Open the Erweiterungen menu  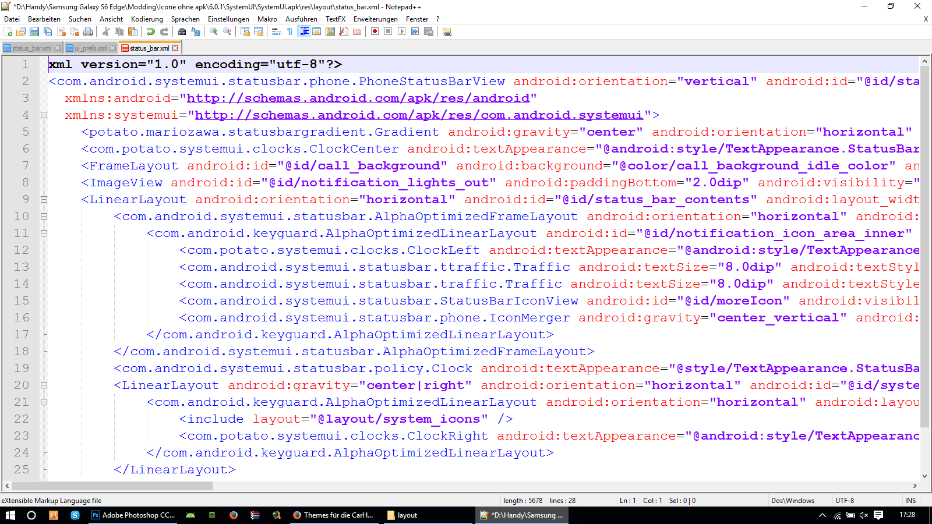tap(376, 19)
